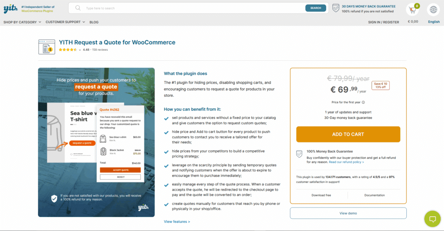Expand the Customer Support menu
The image size is (444, 231).
(65, 22)
